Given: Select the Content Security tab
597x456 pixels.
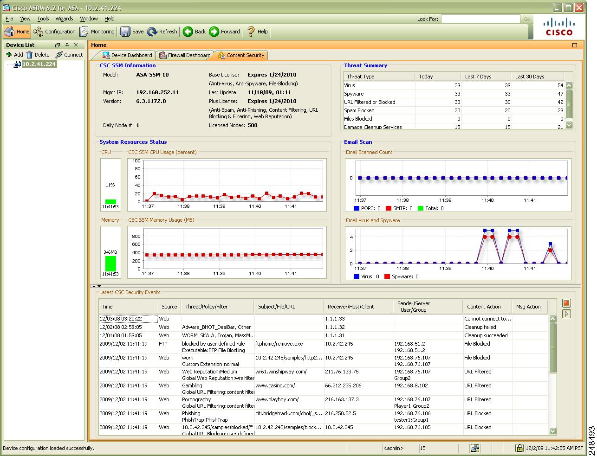Looking at the screenshot, I should pos(241,55).
